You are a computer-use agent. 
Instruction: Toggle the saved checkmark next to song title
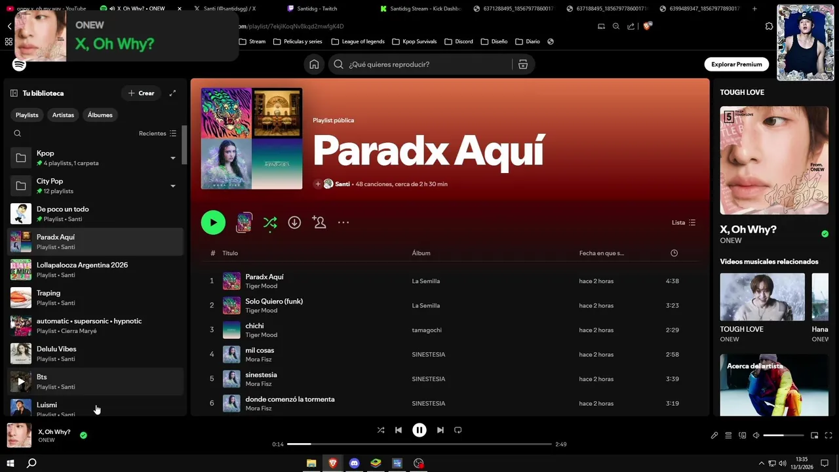(83, 435)
